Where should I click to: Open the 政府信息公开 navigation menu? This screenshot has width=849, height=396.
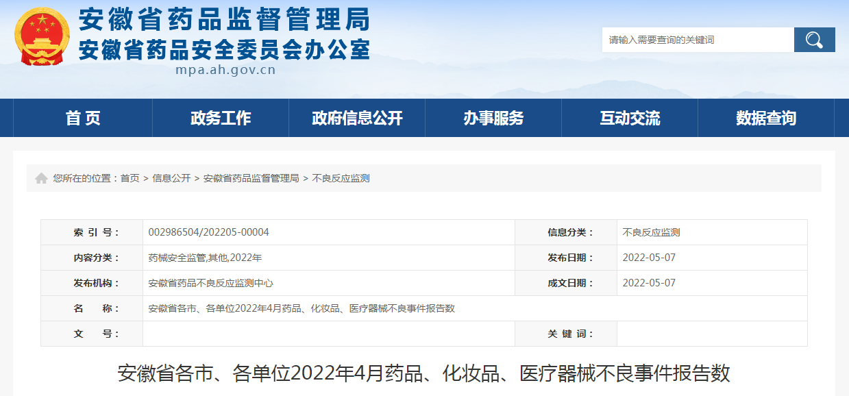pos(357,118)
